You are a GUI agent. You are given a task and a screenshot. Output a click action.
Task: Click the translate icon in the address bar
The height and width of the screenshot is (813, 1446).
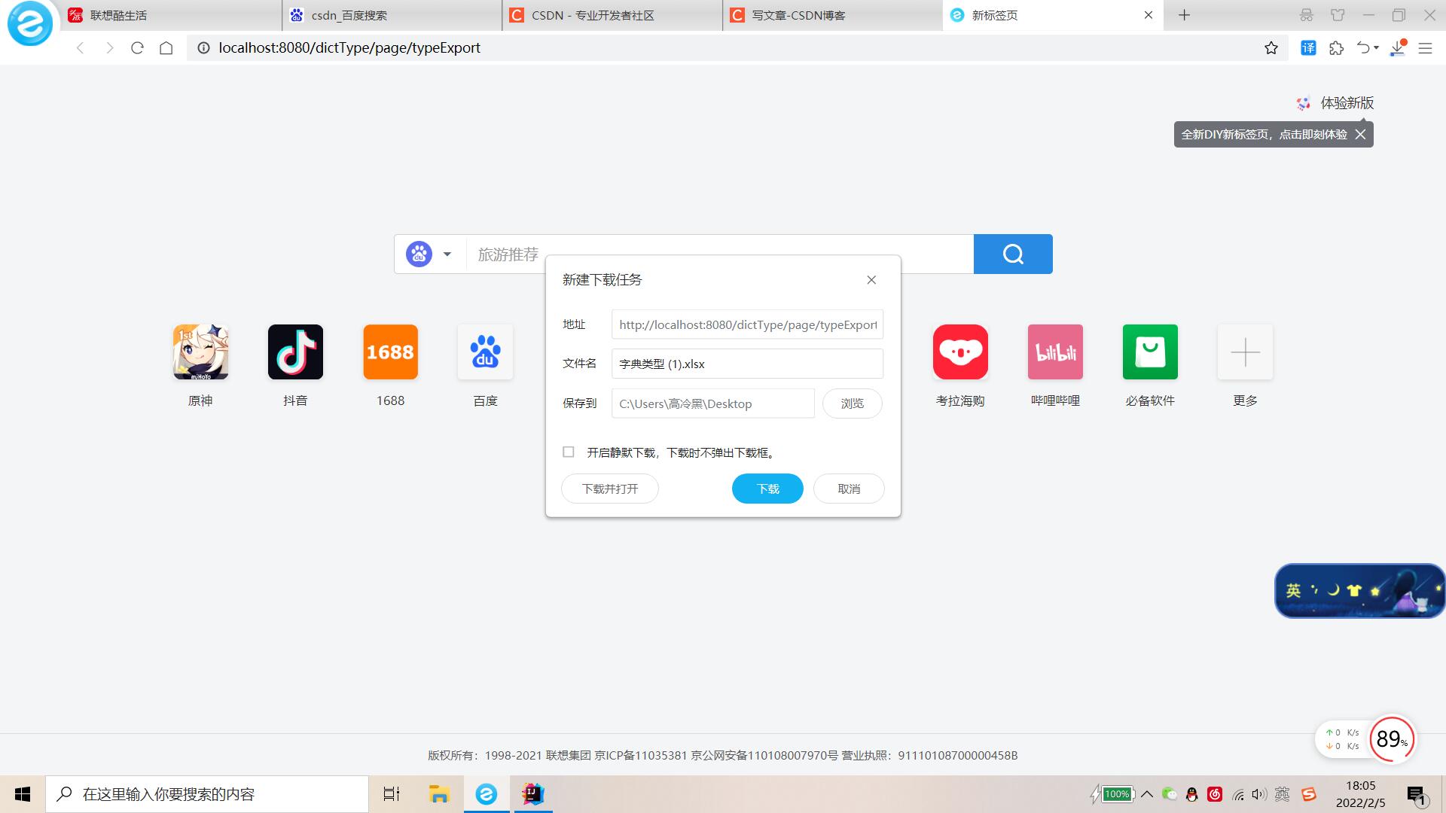(x=1308, y=47)
